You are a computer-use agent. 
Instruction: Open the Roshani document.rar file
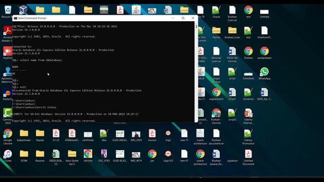(x=216, y=136)
